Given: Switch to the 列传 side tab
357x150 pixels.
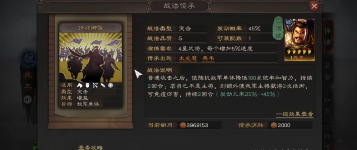Looking at the screenshot, I should point(328,138).
